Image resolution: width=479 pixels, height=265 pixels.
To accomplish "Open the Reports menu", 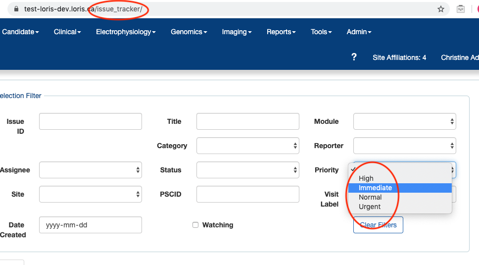I will [281, 32].
